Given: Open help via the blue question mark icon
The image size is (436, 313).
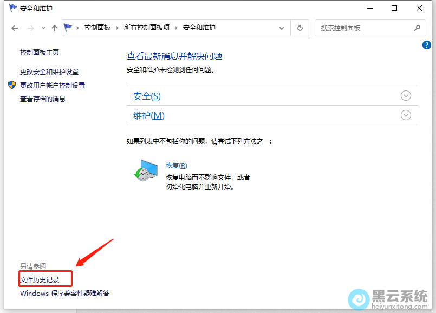Looking at the screenshot, I should tap(427, 45).
